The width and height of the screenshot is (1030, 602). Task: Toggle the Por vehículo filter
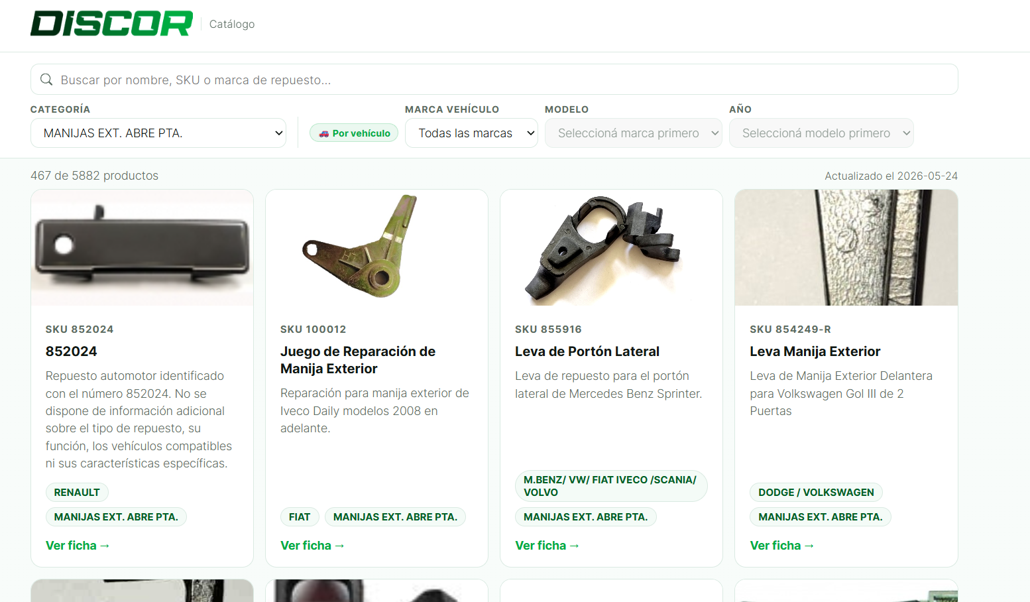coord(354,133)
